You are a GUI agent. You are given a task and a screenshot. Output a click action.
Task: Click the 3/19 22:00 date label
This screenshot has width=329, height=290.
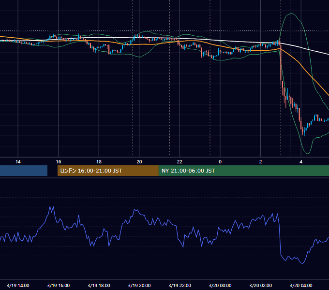pos(180,285)
